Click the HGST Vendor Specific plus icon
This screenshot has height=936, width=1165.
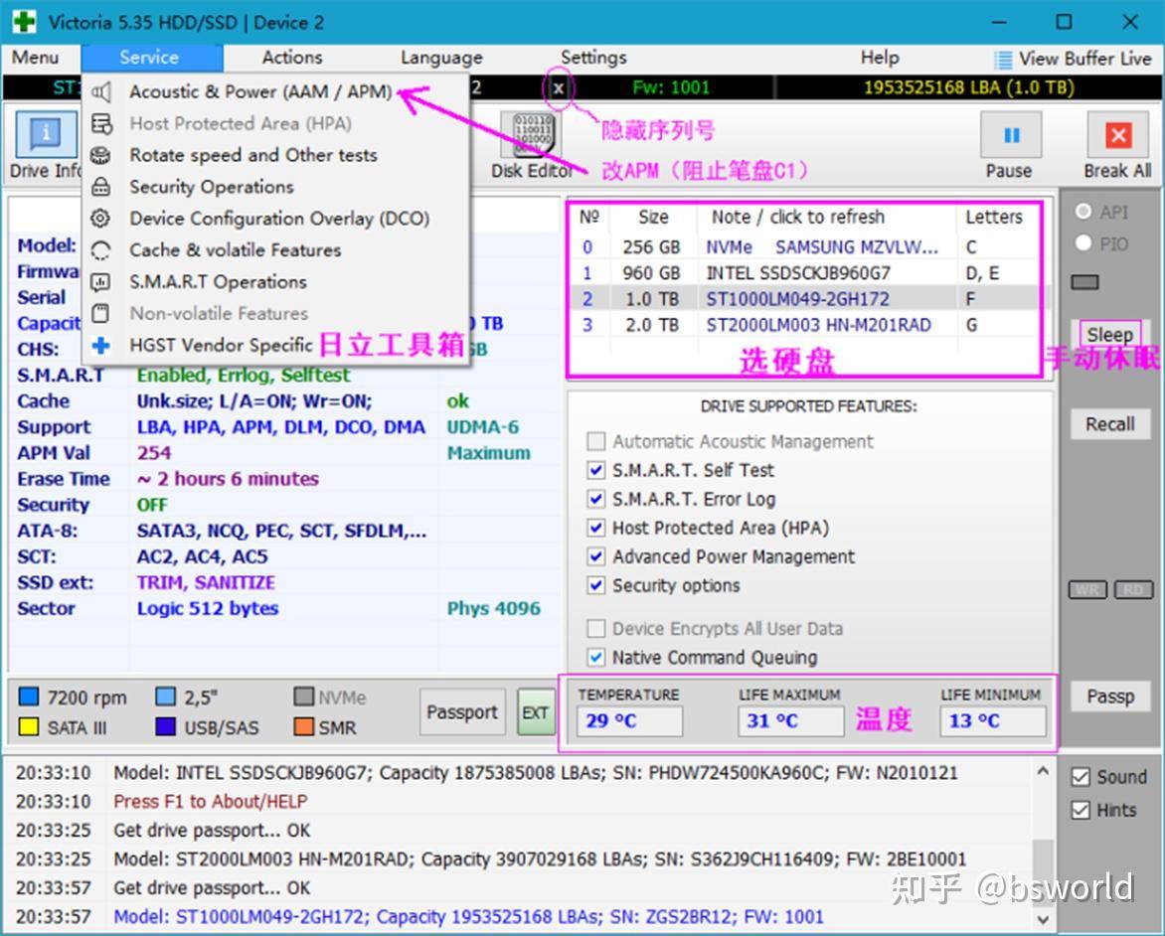click(x=101, y=346)
